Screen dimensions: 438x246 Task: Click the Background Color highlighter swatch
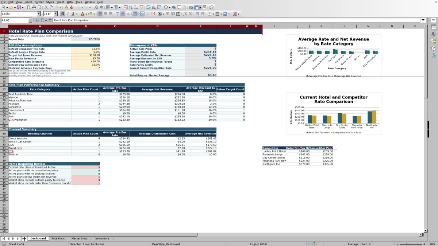coord(90,14)
